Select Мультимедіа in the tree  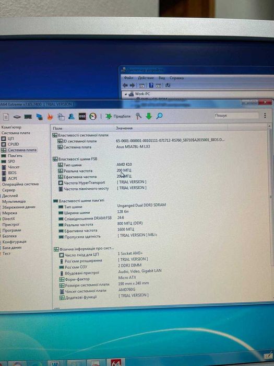tap(14, 201)
